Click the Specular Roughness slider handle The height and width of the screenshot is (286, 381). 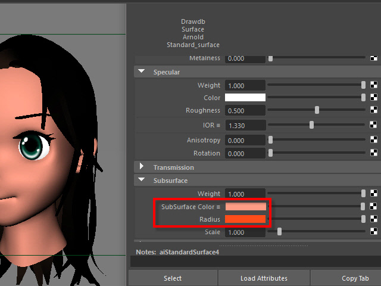(x=317, y=110)
